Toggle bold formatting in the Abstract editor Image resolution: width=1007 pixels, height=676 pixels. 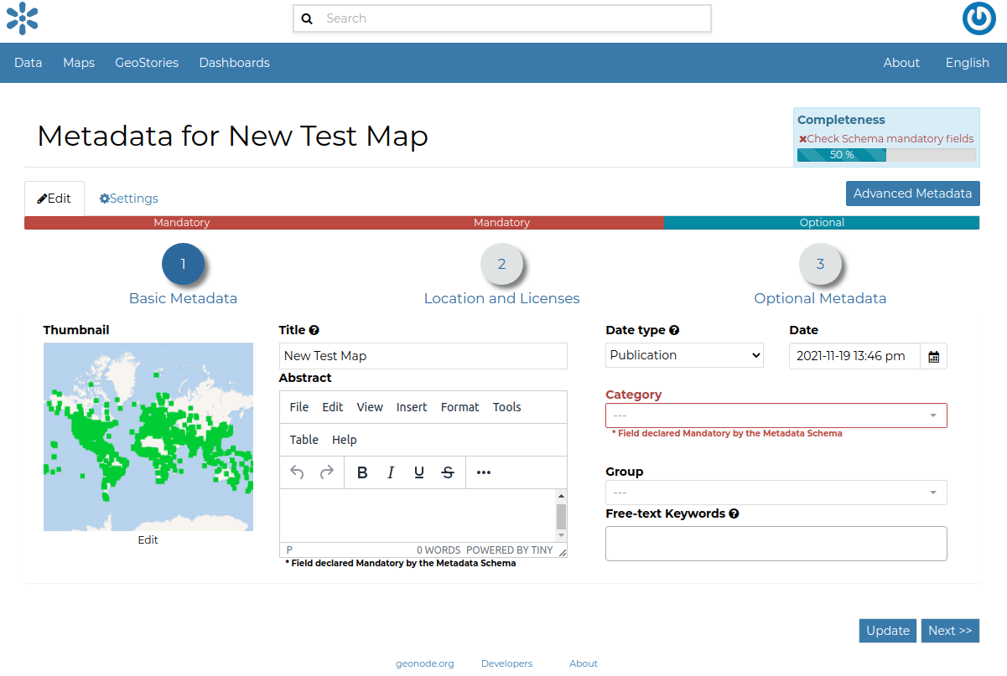(361, 472)
